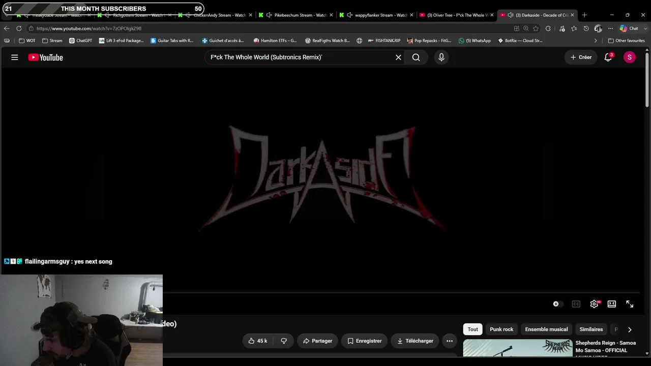651x366 pixels.
Task: Toggle the autoplay switch in the player
Action: (x=557, y=304)
